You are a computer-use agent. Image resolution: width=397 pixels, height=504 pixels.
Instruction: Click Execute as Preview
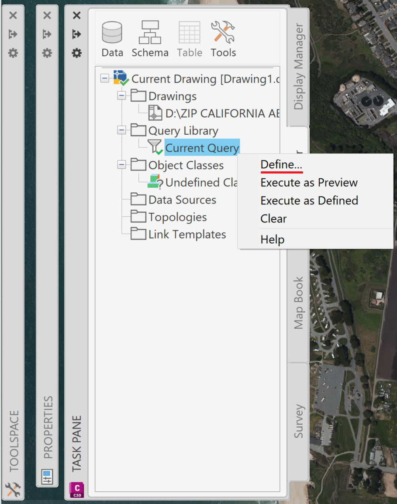coord(309,182)
